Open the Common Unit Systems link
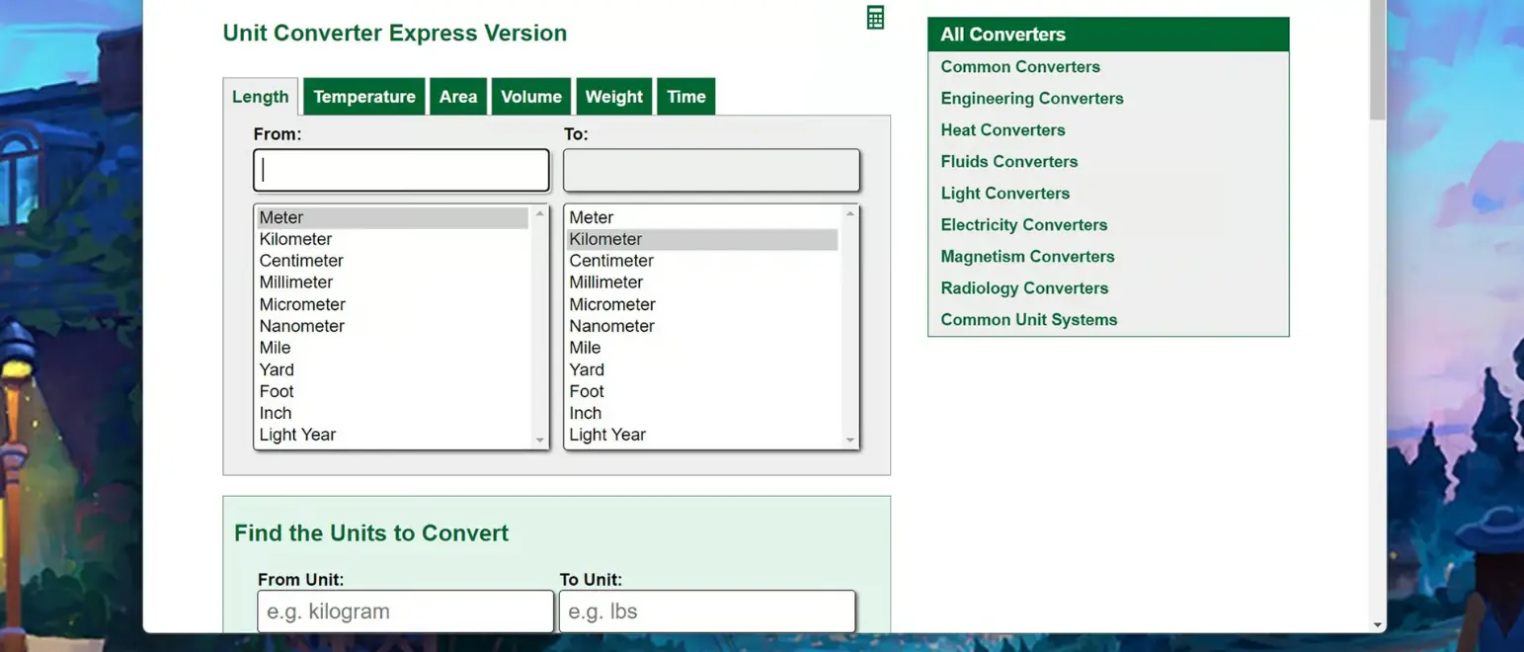1524x652 pixels. [1029, 320]
